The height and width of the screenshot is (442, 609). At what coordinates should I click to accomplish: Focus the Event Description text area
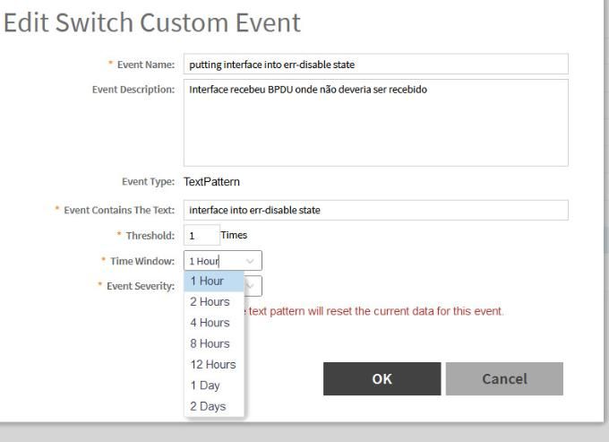click(x=375, y=122)
